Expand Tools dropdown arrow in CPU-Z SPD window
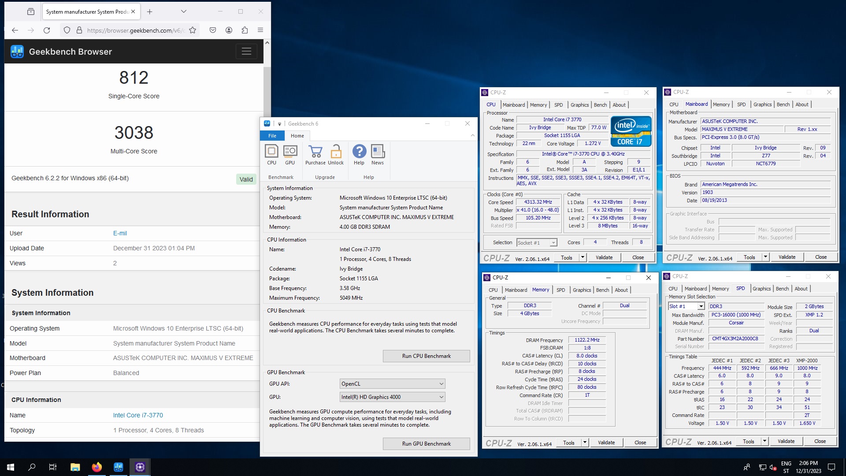The width and height of the screenshot is (846, 476). point(764,441)
